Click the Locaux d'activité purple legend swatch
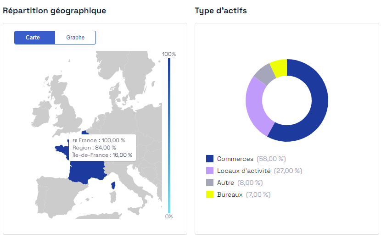The height and width of the screenshot is (238, 381). 210,171
